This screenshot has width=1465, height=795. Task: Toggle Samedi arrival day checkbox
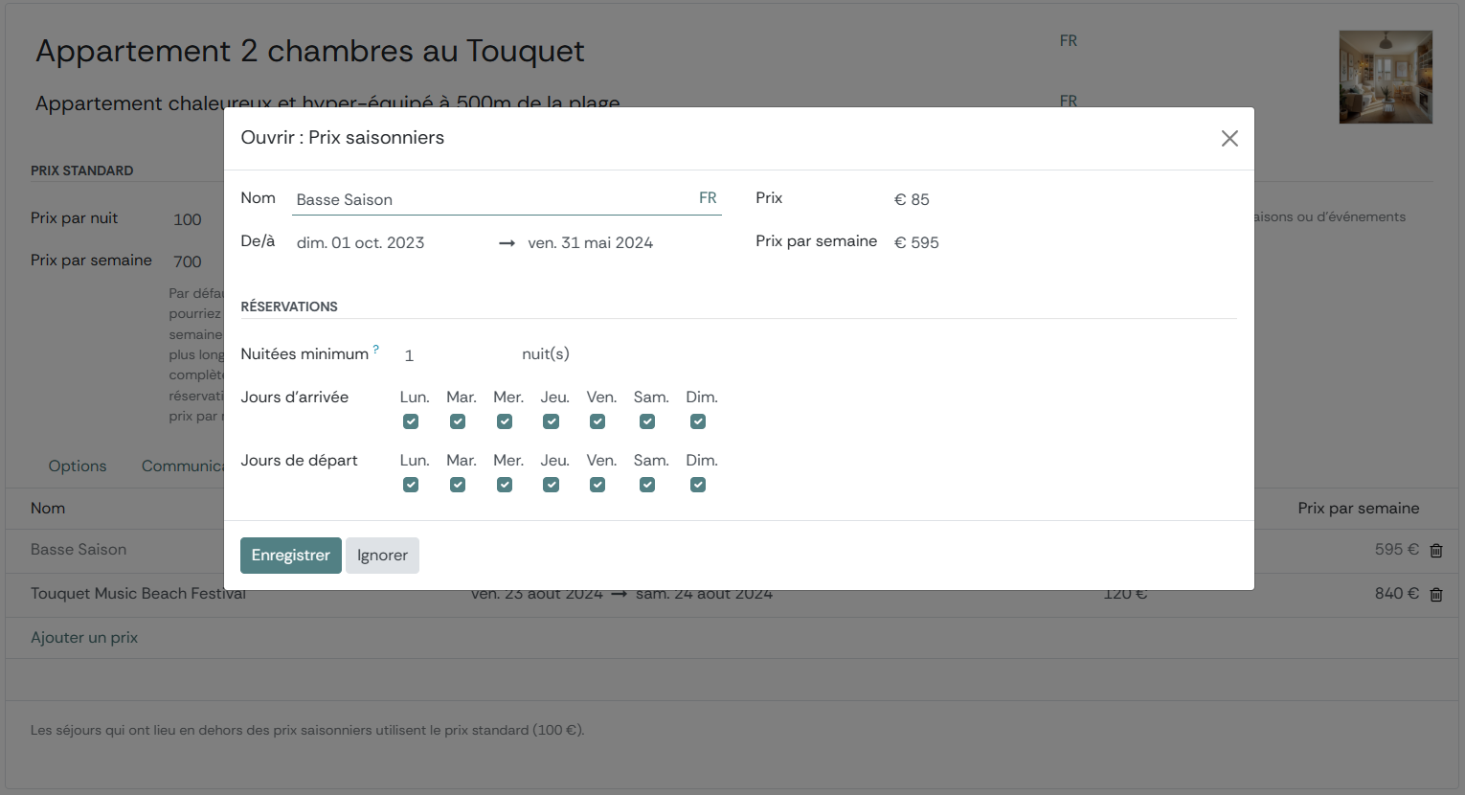coord(647,421)
